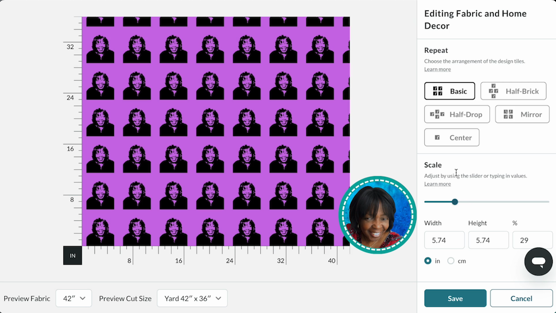Switch units to cm radio button

[x=451, y=261]
